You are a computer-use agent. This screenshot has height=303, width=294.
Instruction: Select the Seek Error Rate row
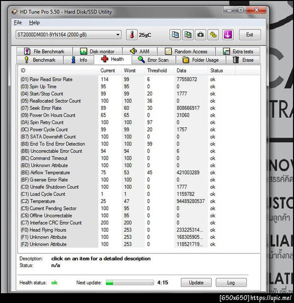point(127,108)
